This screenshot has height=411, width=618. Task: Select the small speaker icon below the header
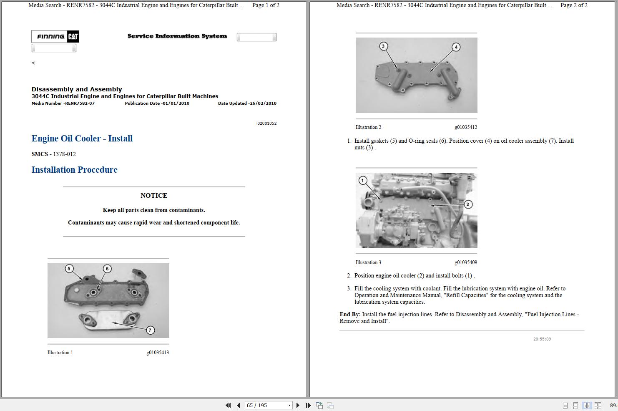33,63
